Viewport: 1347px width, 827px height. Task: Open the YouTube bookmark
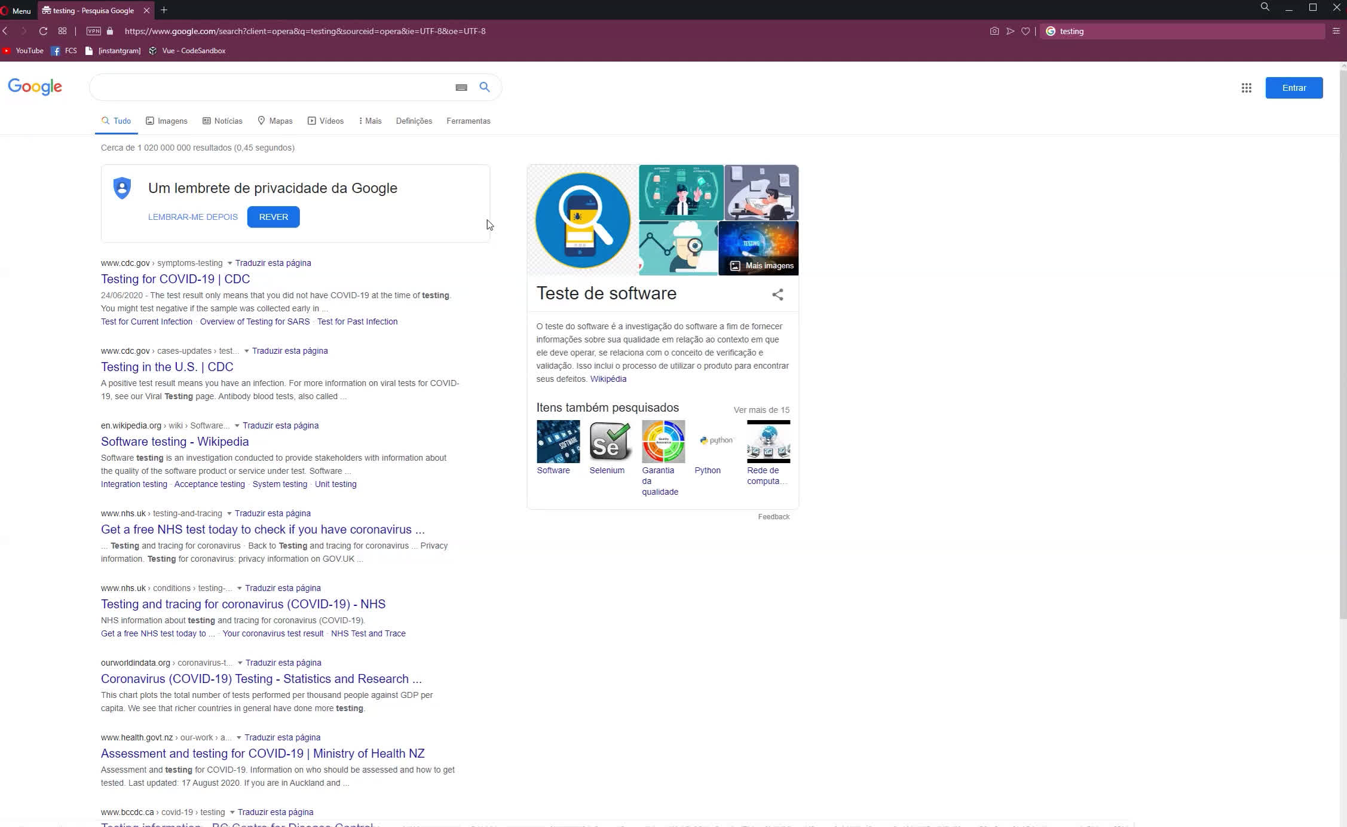(x=23, y=51)
